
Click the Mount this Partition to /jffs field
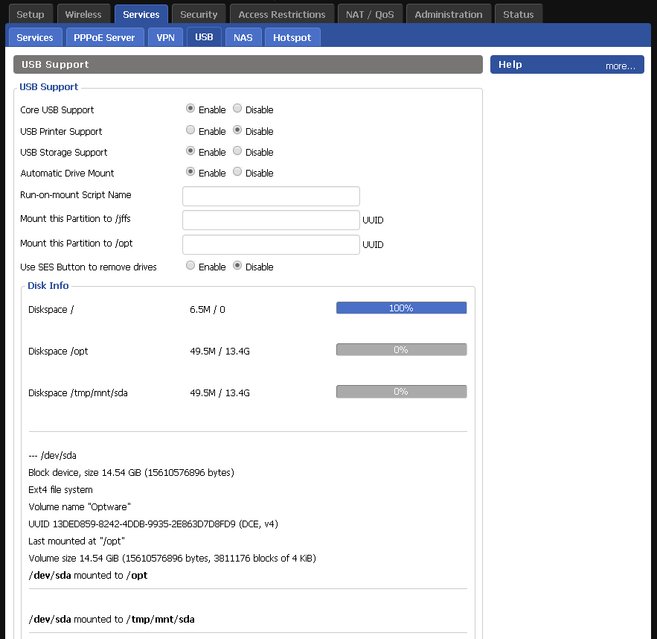(271, 220)
